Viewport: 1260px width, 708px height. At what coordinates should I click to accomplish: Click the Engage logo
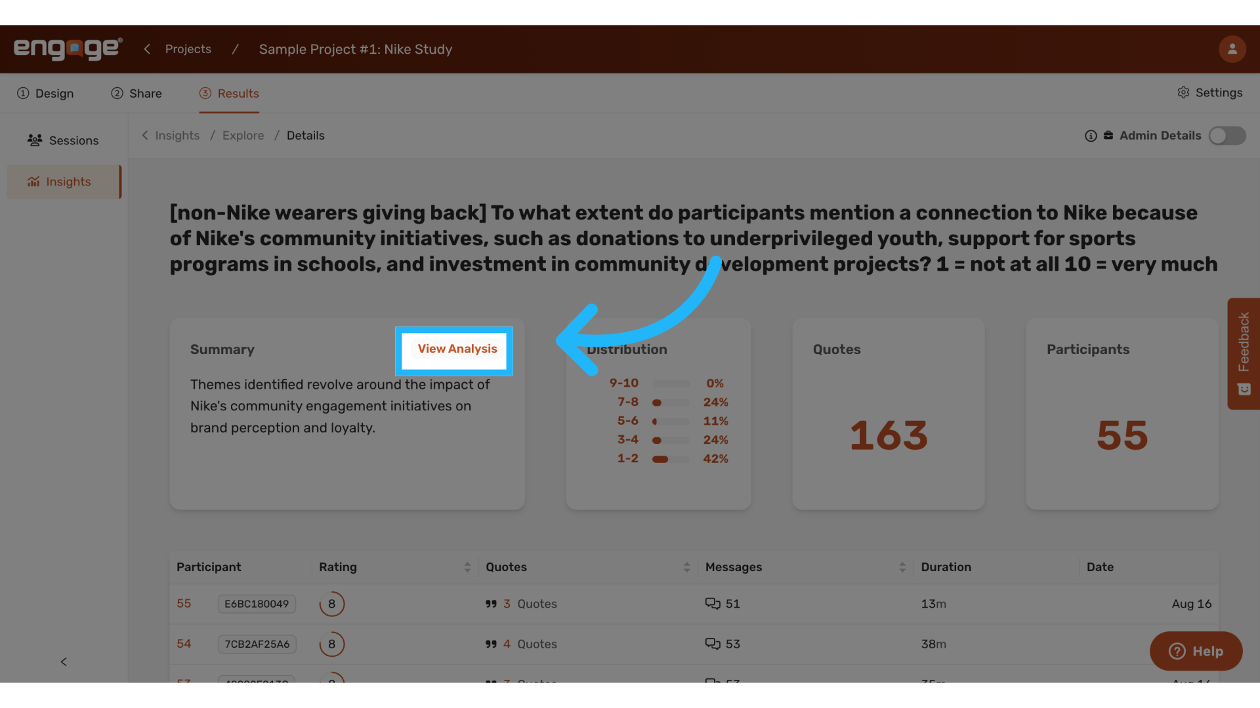(x=68, y=49)
